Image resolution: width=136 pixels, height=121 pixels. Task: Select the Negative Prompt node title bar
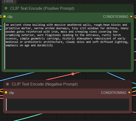(x=67, y=84)
